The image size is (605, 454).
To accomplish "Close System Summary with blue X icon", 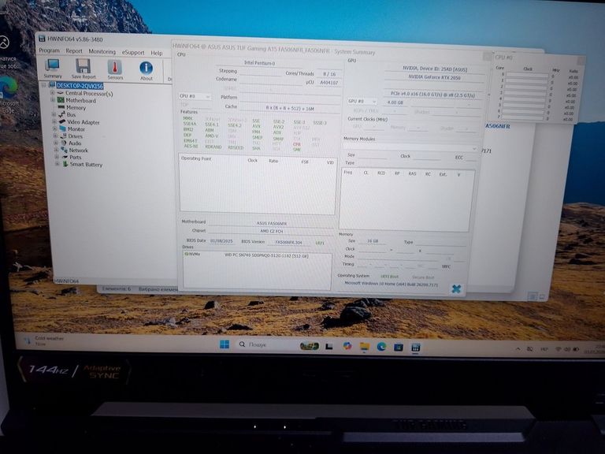I will tap(455, 289).
